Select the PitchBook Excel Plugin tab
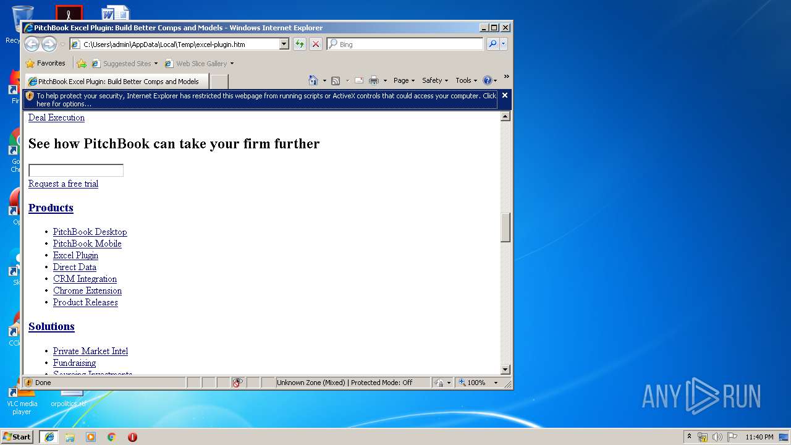Image resolution: width=791 pixels, height=445 pixels. [x=117, y=82]
